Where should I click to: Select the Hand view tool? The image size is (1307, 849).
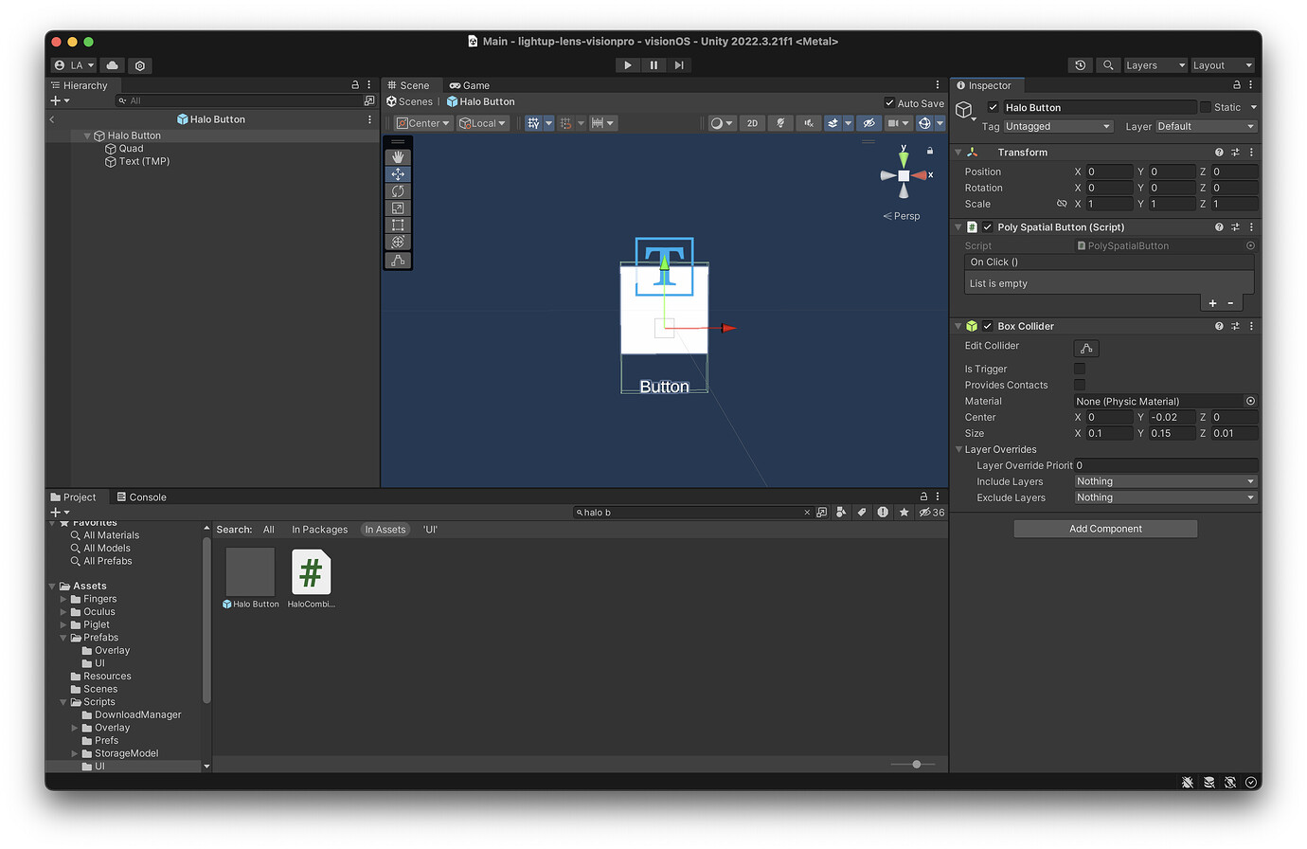(x=398, y=156)
